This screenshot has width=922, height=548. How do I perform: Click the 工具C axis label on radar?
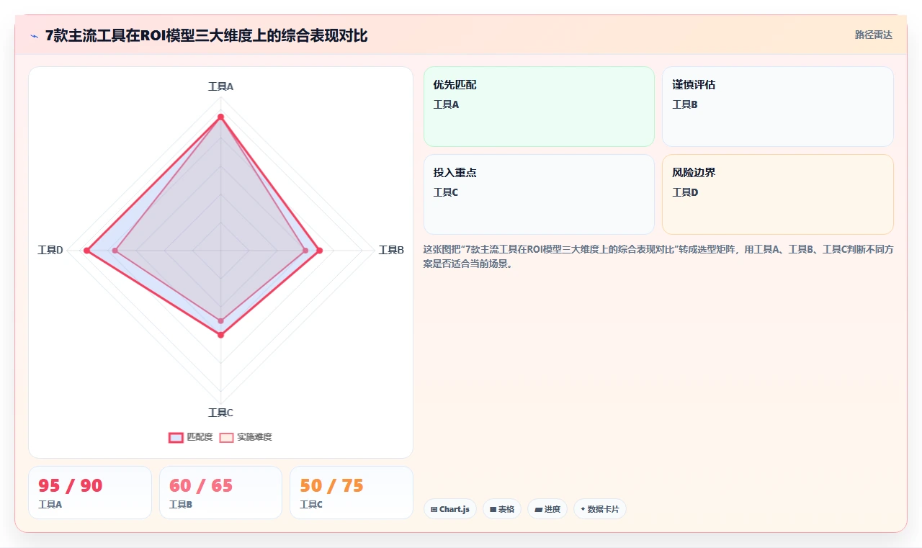pos(220,413)
